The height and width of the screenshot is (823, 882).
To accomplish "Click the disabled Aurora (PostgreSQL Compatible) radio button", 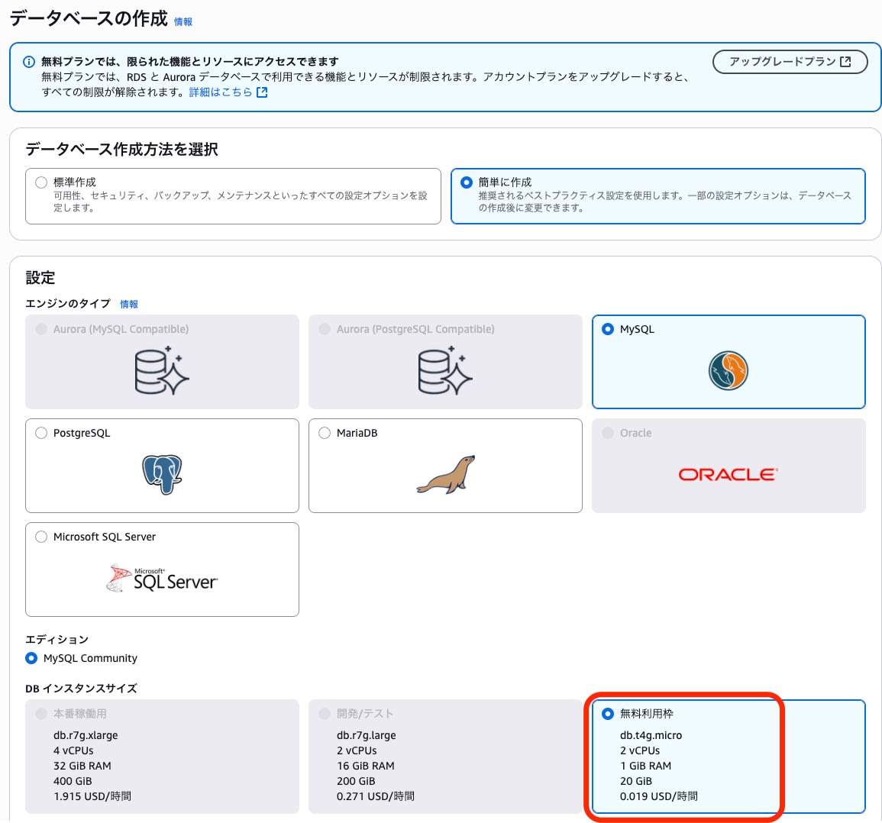I will [x=325, y=329].
